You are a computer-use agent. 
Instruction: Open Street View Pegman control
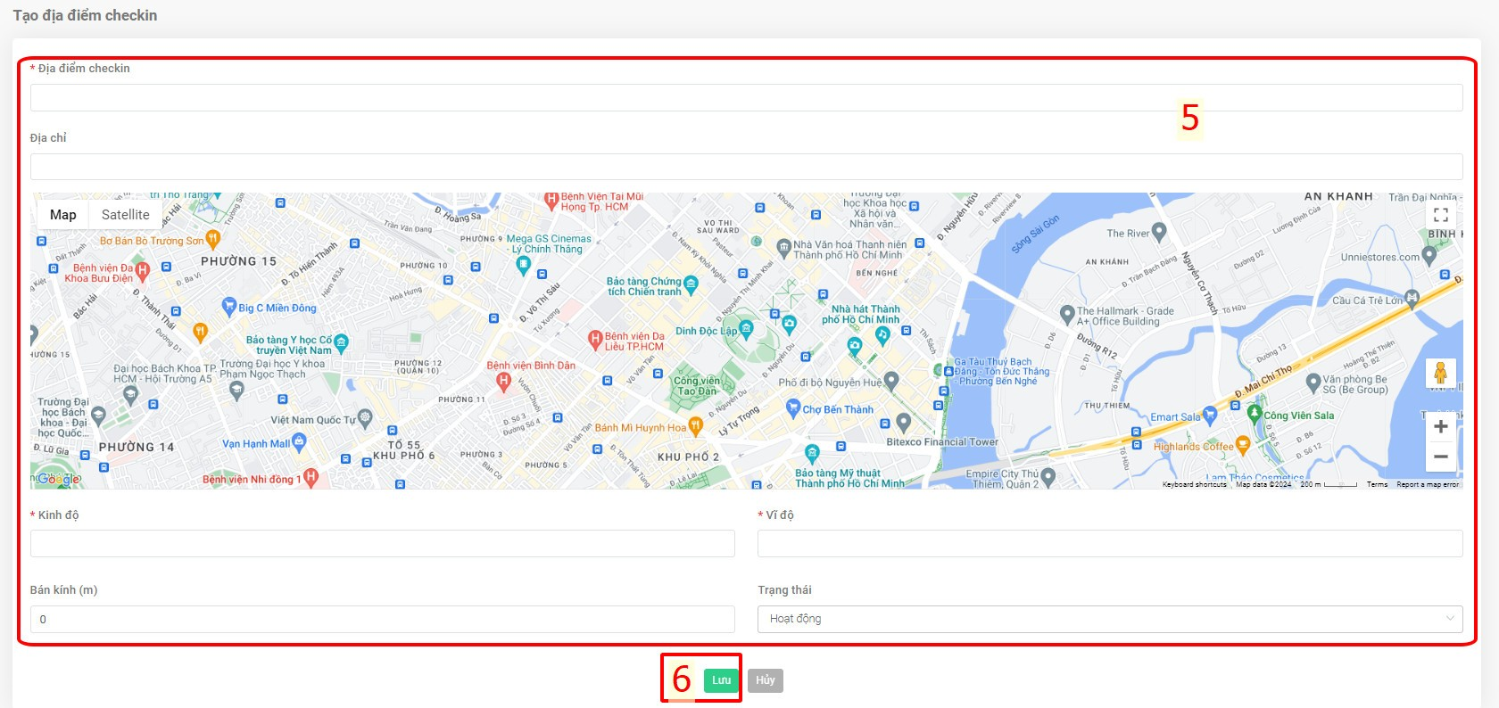[x=1440, y=373]
